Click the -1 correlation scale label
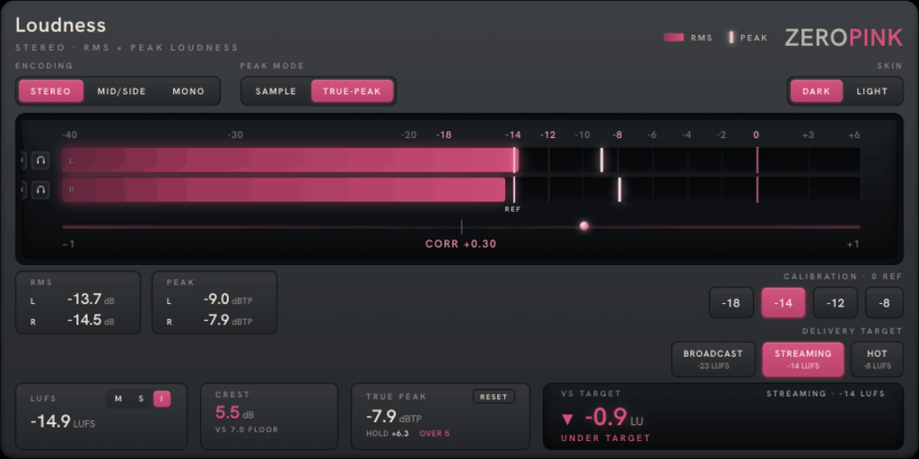The width and height of the screenshot is (919, 459). (68, 244)
